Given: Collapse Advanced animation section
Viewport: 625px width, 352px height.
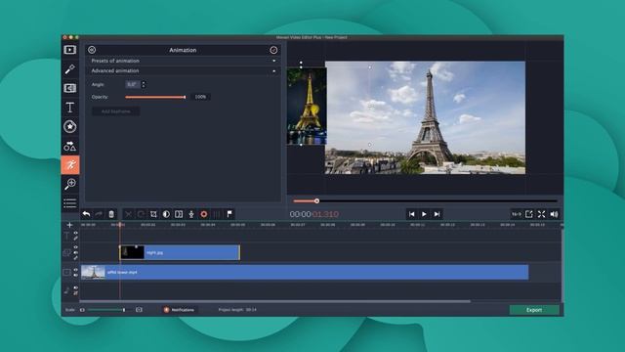Looking at the screenshot, I should point(183,70).
